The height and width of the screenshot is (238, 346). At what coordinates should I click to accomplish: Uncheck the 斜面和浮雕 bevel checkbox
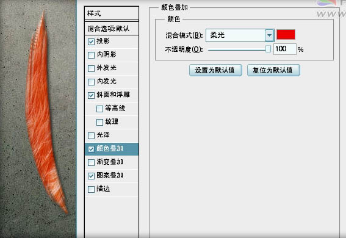(91, 95)
